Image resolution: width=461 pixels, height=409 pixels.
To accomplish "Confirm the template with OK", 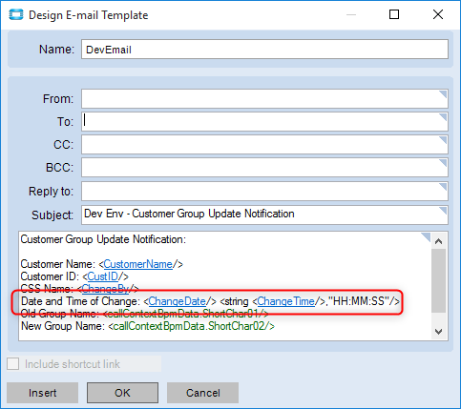I will 122,393.
